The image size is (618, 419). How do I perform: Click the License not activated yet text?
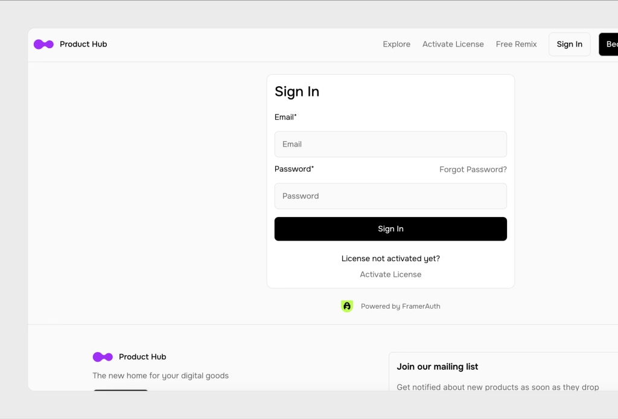(x=390, y=258)
